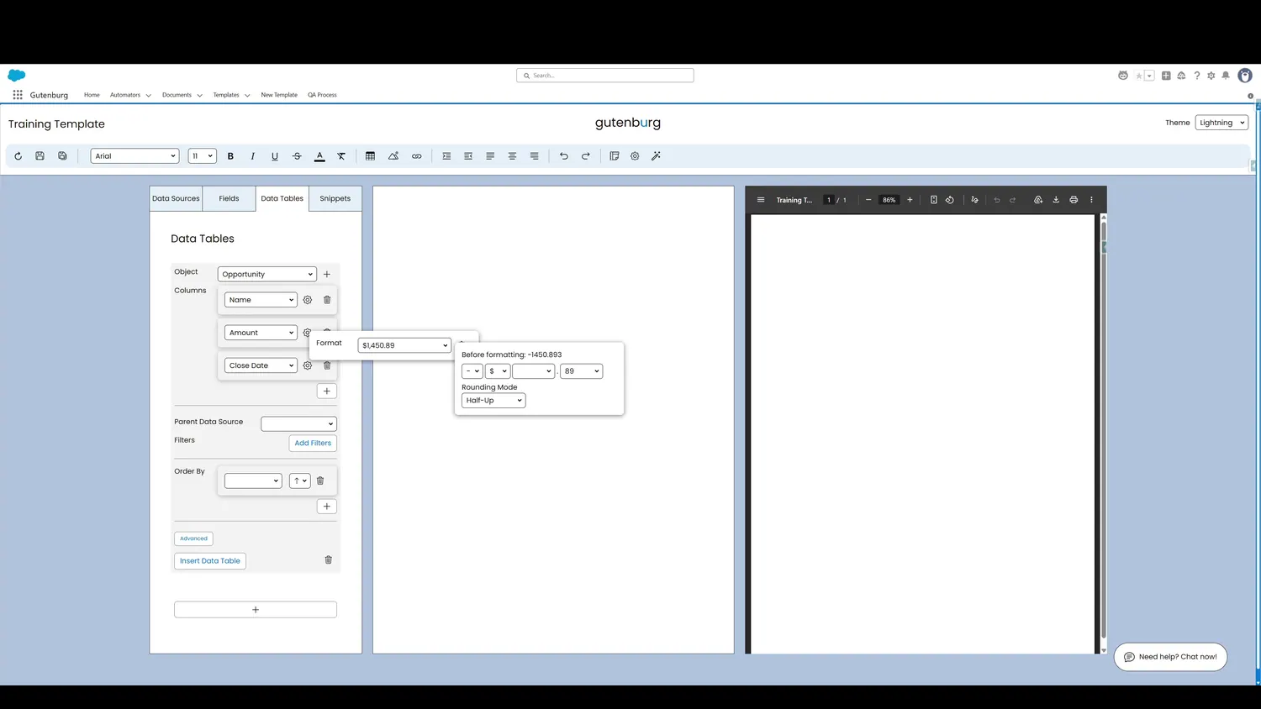Click the Advanced button

tap(193, 538)
